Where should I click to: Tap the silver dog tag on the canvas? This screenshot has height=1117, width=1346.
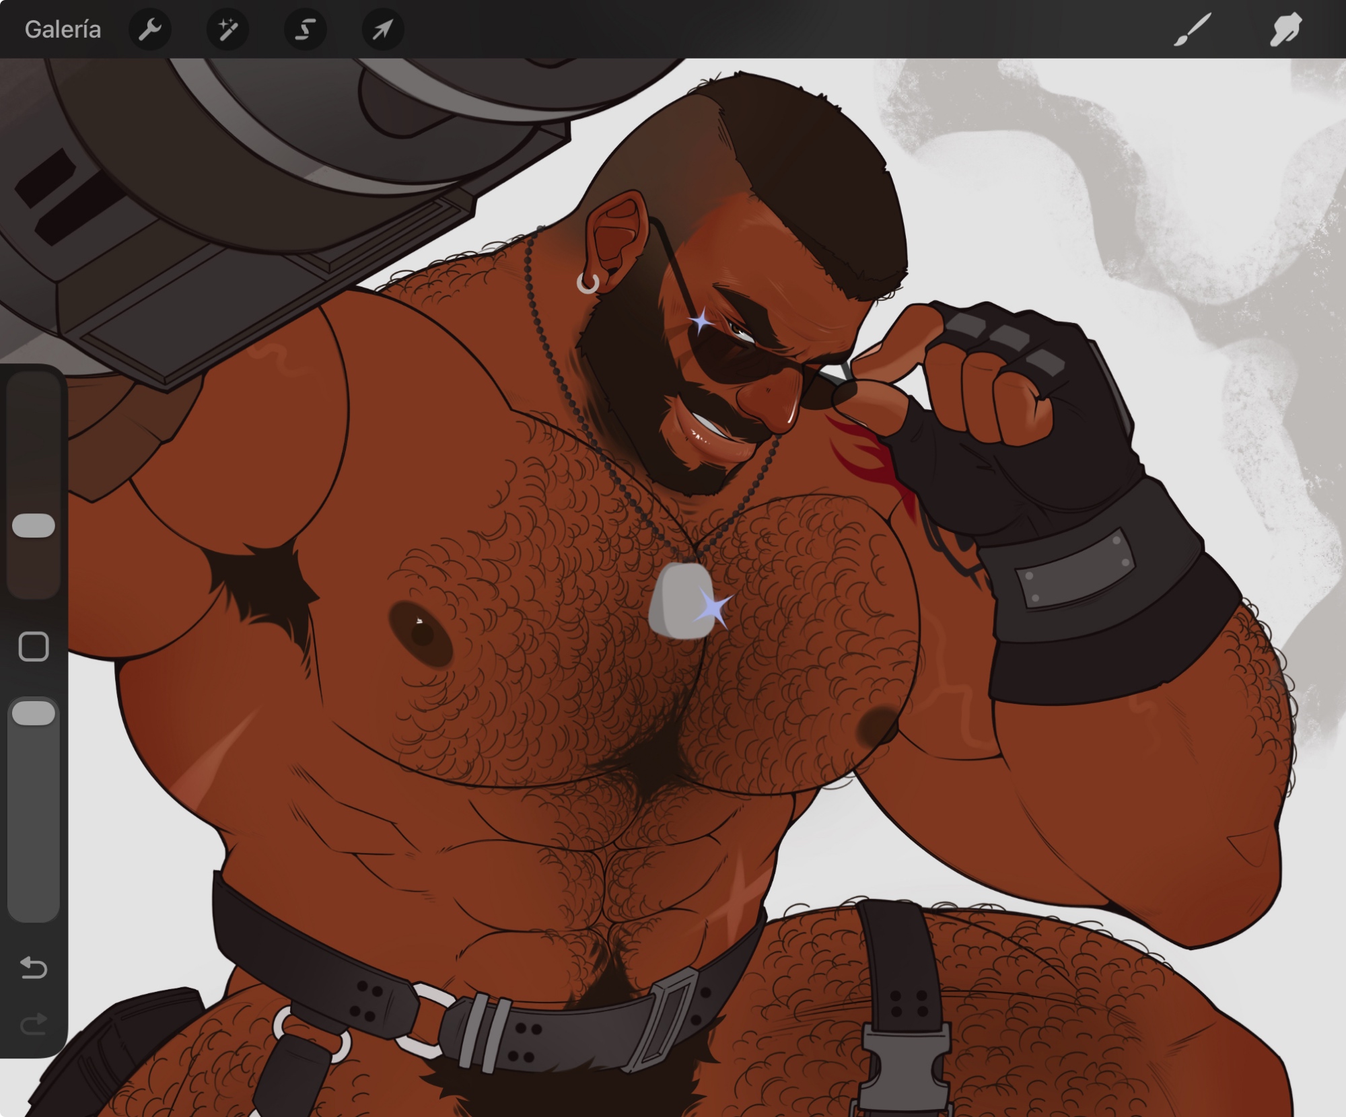pyautogui.click(x=676, y=601)
